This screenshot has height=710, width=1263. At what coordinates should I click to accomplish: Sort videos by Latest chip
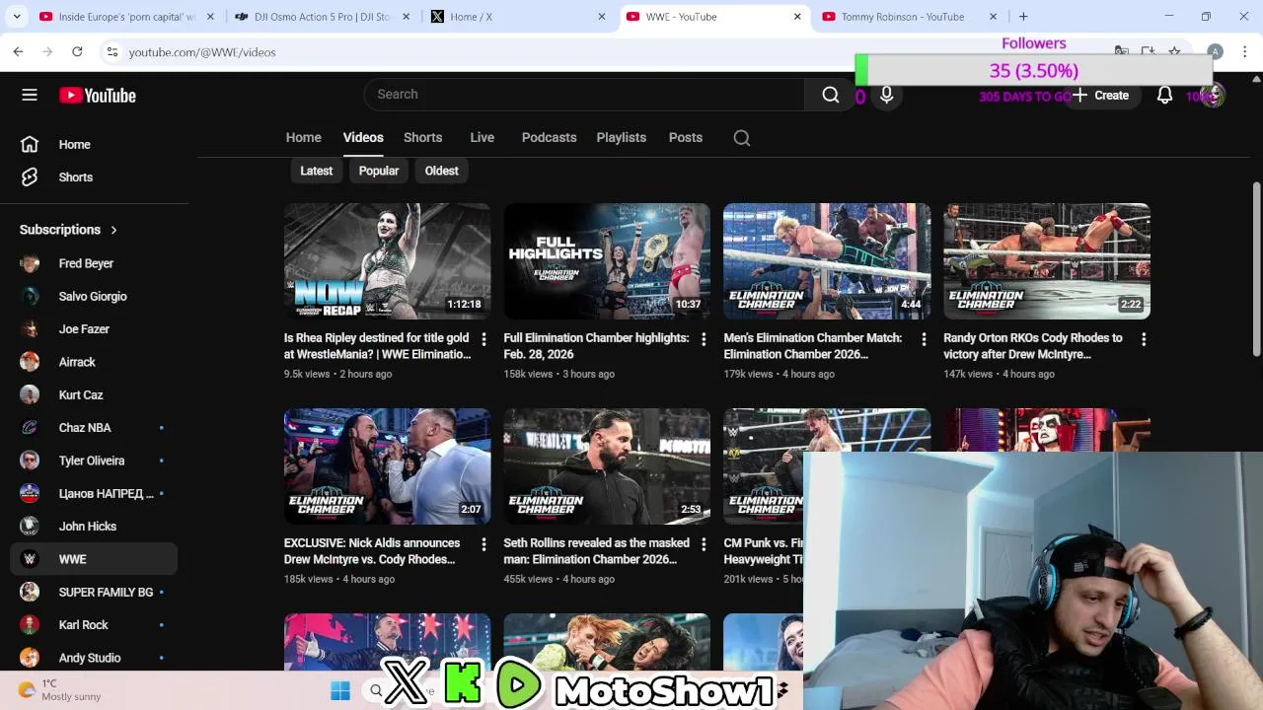point(316,171)
